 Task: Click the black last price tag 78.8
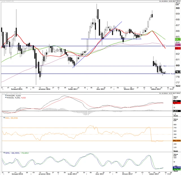click(178, 72)
